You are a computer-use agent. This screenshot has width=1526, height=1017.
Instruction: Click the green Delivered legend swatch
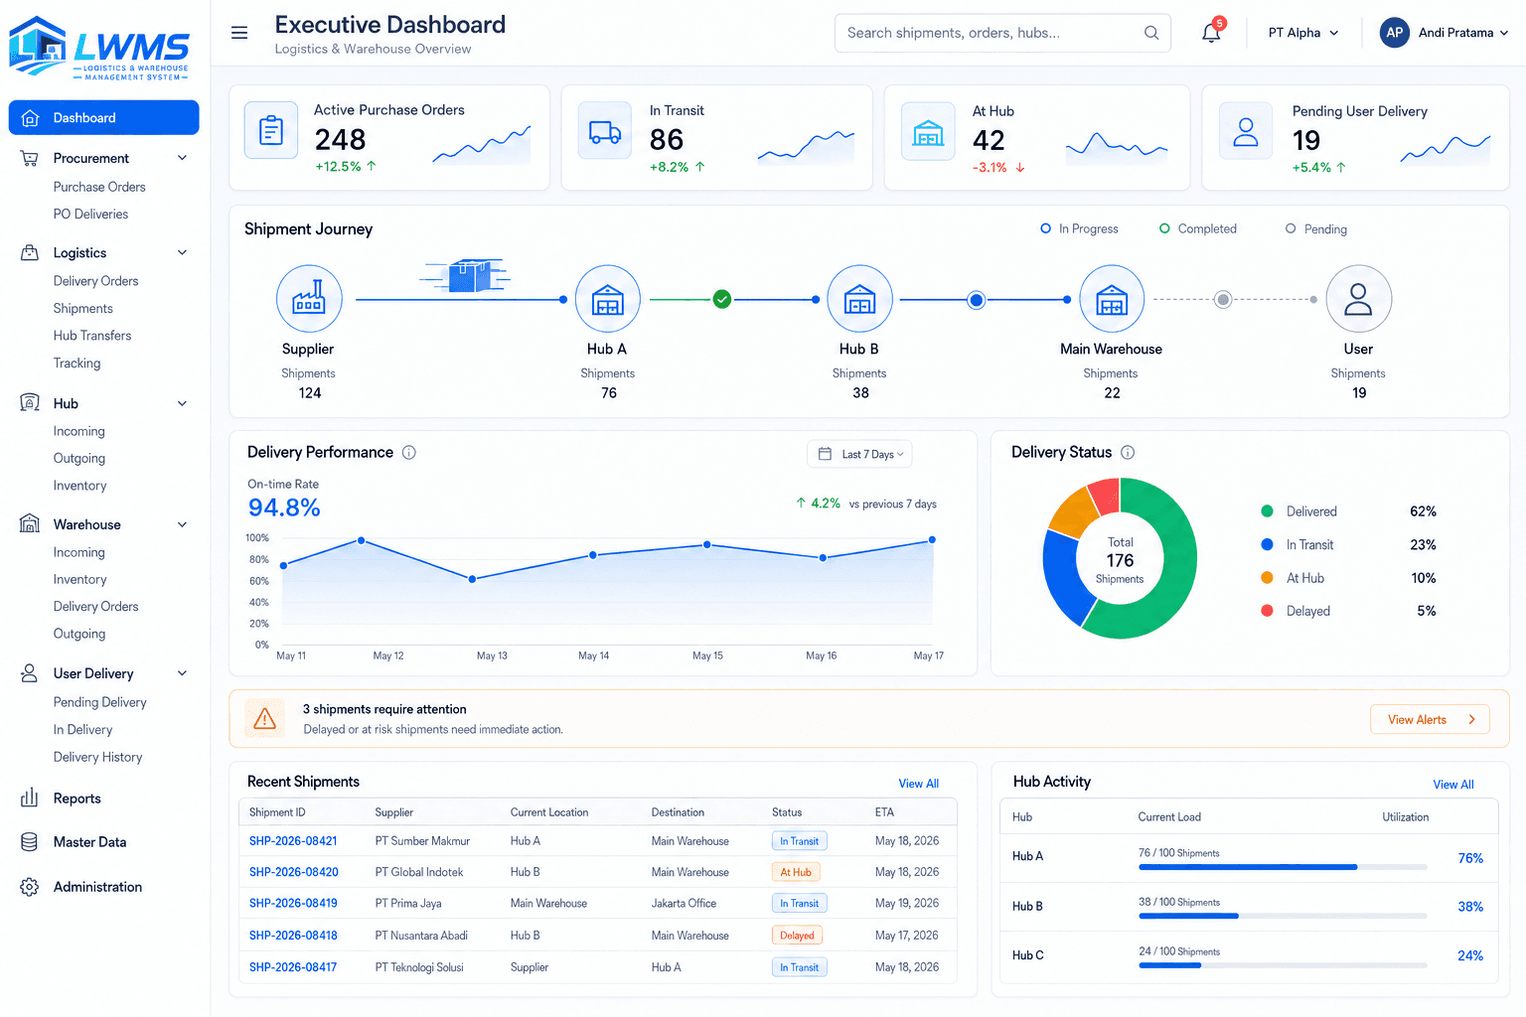tap(1267, 511)
